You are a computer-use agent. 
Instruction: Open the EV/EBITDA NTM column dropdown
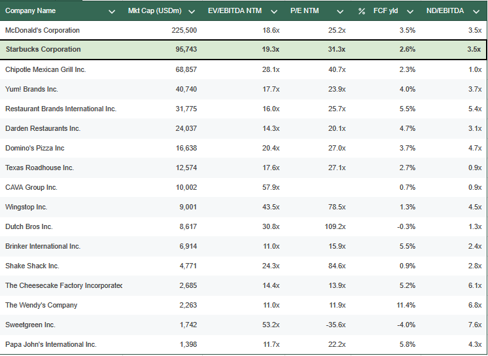point(274,12)
